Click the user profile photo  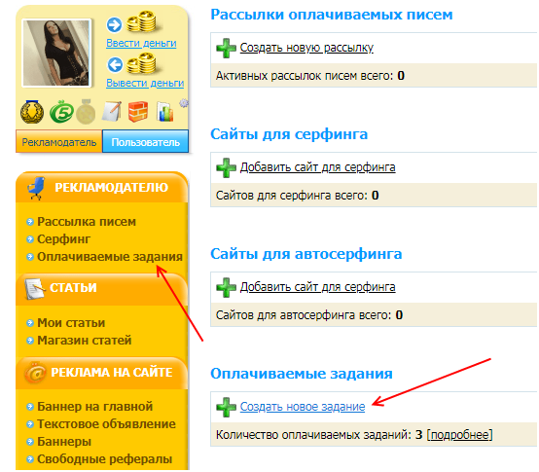pyautogui.click(x=56, y=53)
